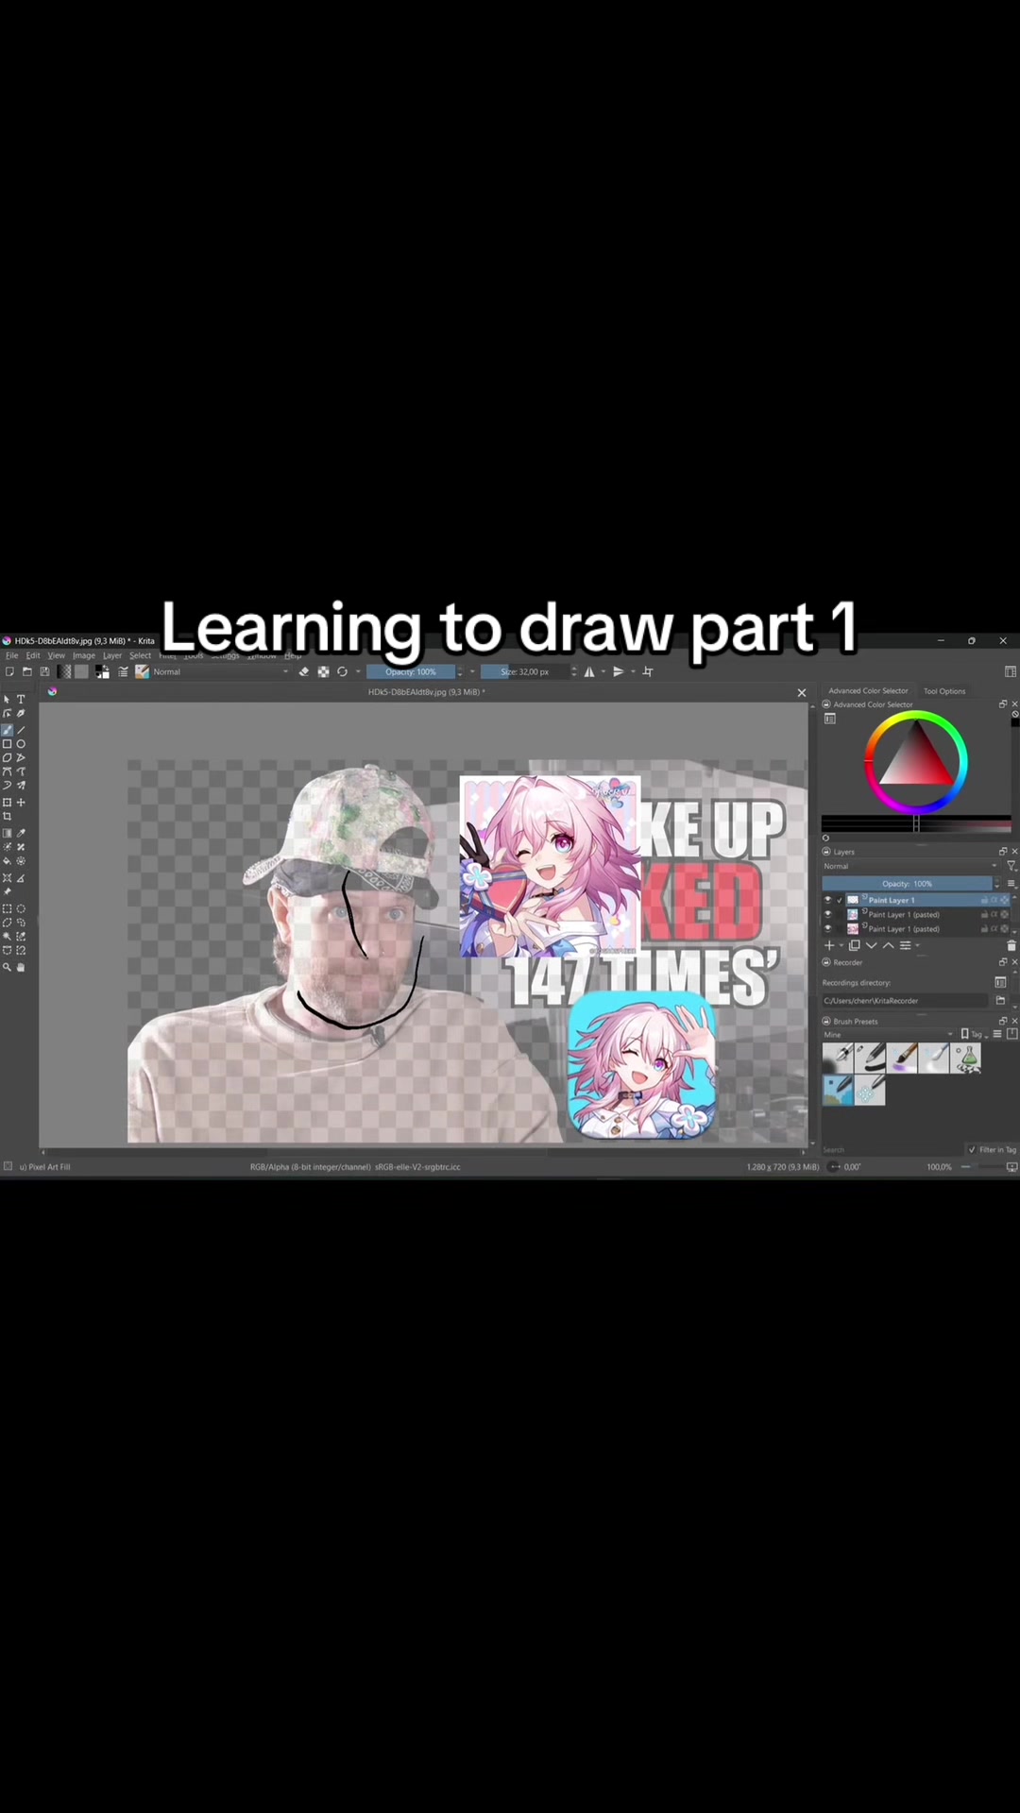Click the Save toolbar icon
The height and width of the screenshot is (1813, 1020).
coord(44,671)
